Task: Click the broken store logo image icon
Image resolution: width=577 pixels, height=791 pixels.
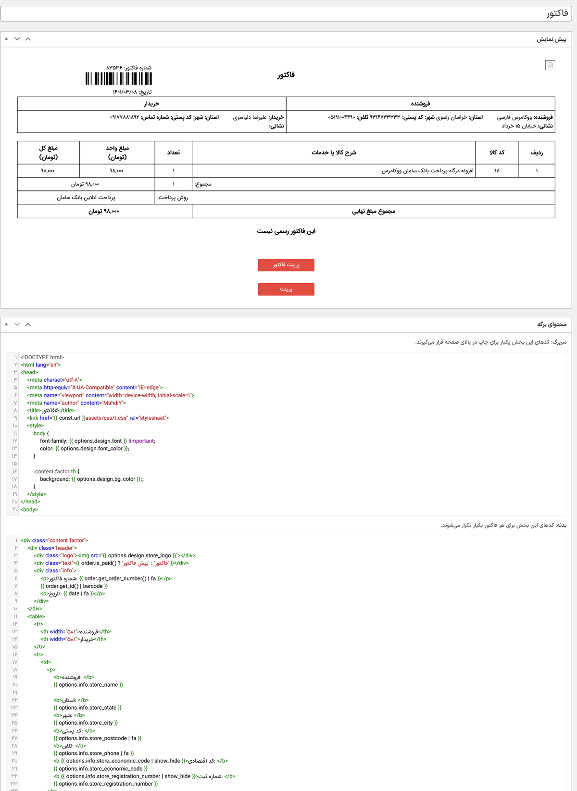Action: point(550,65)
